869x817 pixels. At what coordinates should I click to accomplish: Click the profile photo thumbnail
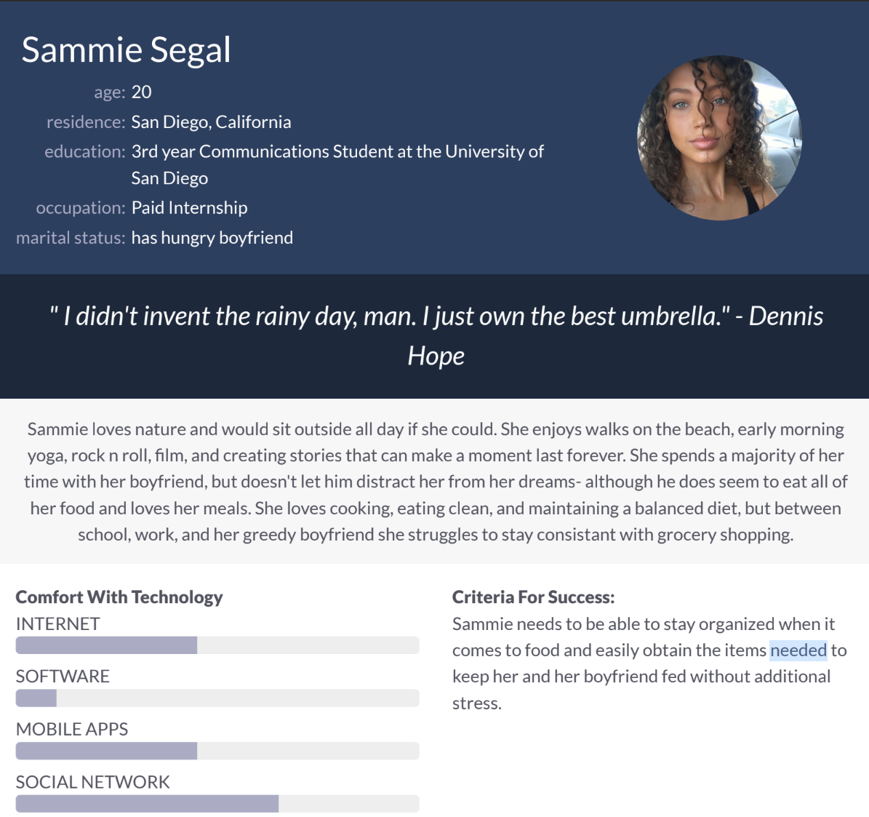[719, 138]
